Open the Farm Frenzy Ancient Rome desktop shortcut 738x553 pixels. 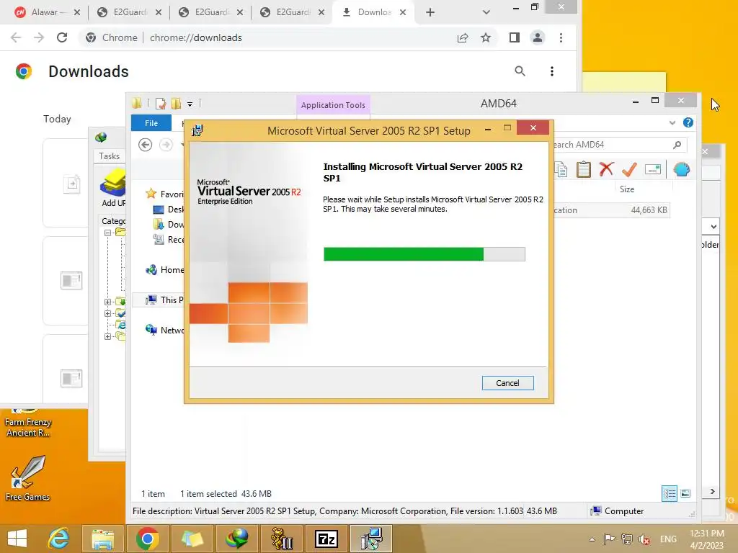[28, 423]
